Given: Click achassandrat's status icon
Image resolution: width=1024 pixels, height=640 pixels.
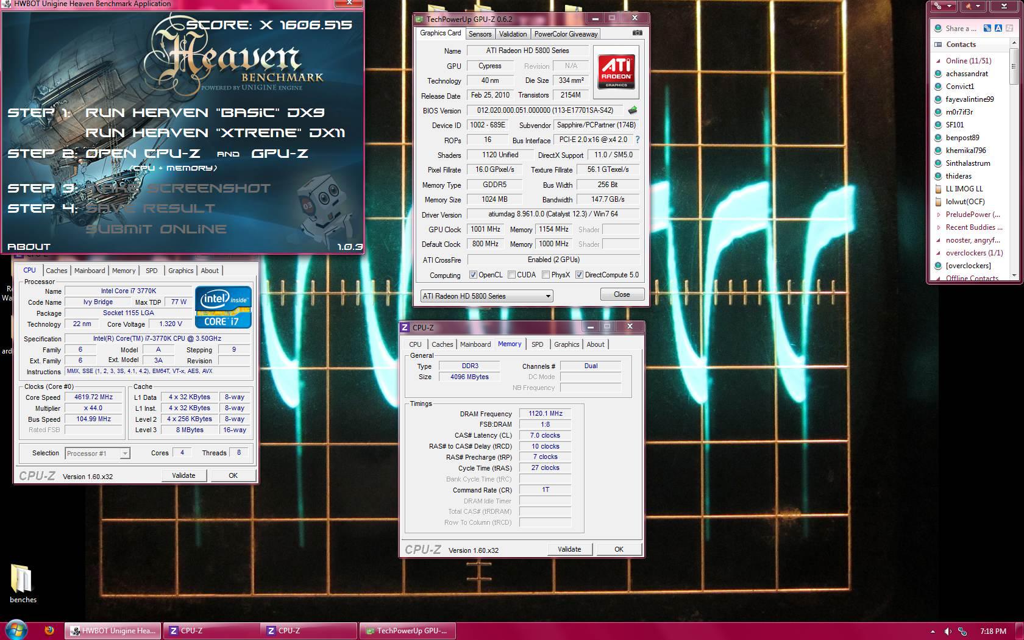Looking at the screenshot, I should (938, 74).
